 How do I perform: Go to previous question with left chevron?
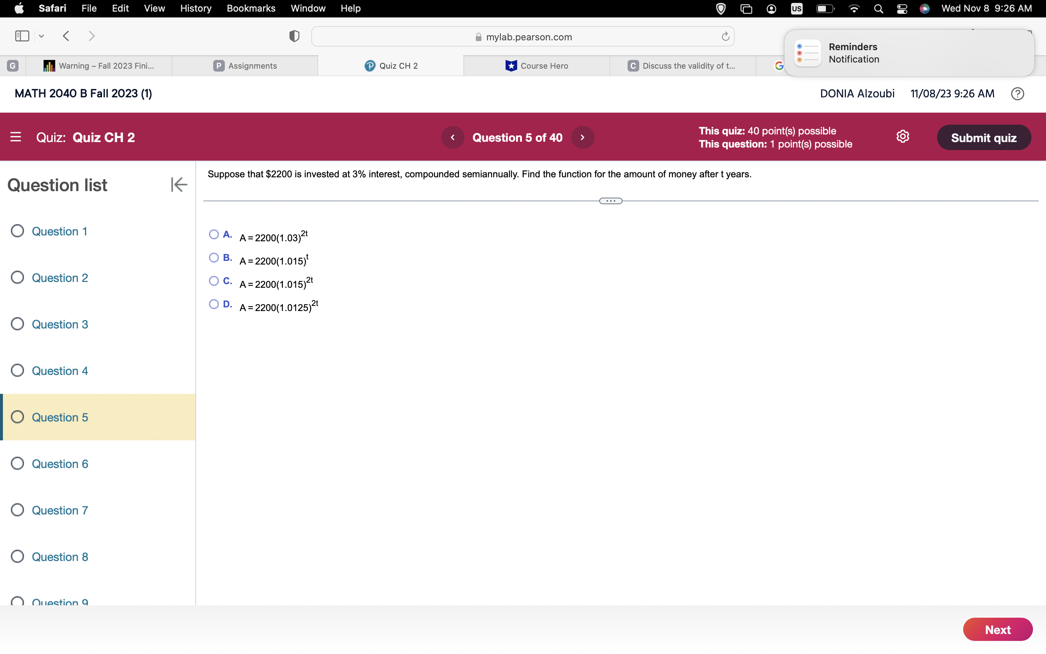pos(453,137)
